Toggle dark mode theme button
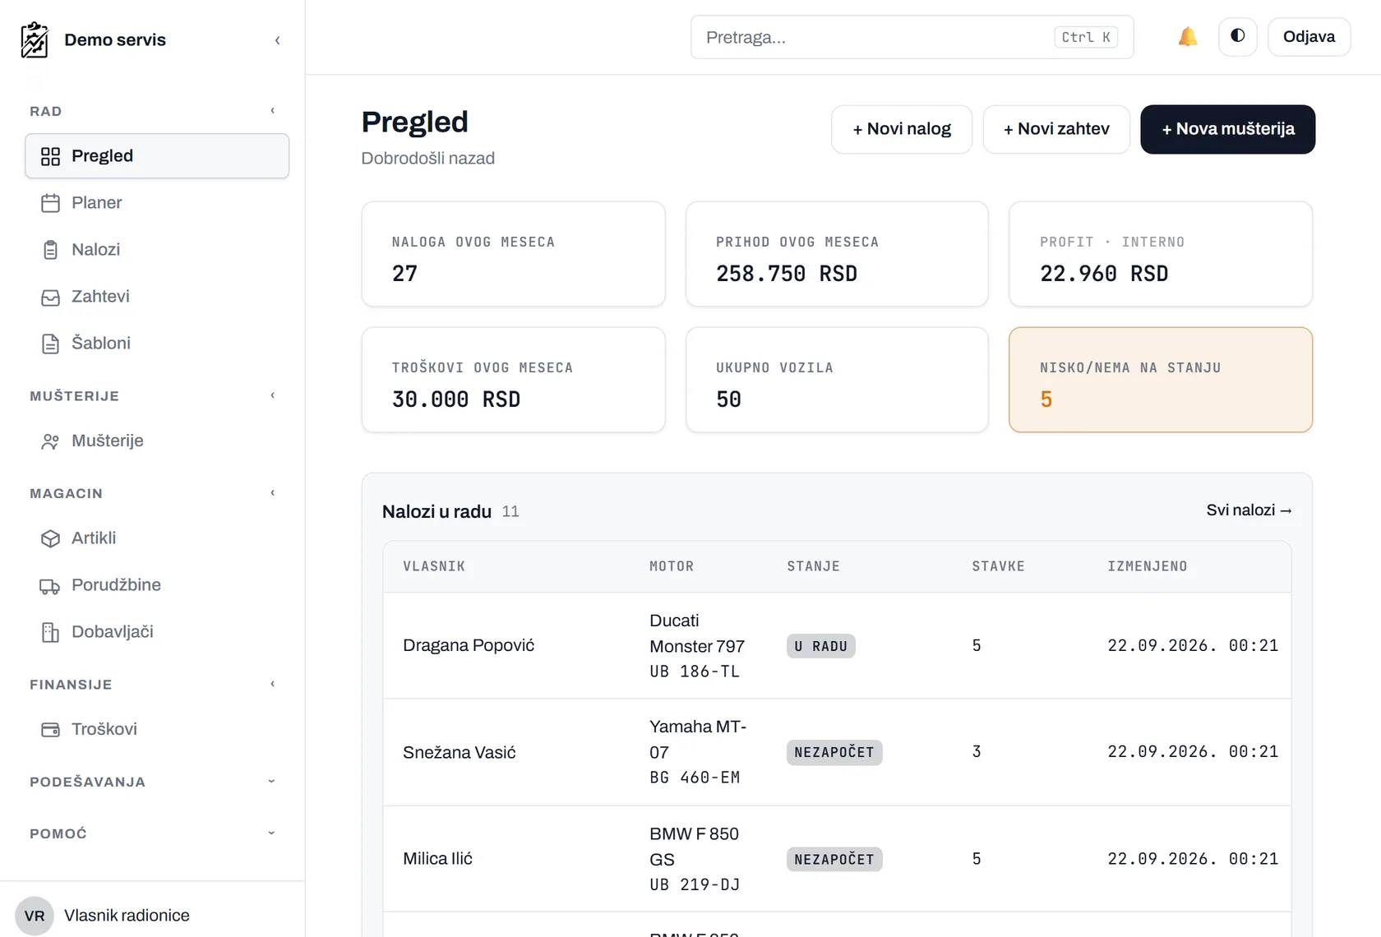1381x937 pixels. click(x=1238, y=37)
